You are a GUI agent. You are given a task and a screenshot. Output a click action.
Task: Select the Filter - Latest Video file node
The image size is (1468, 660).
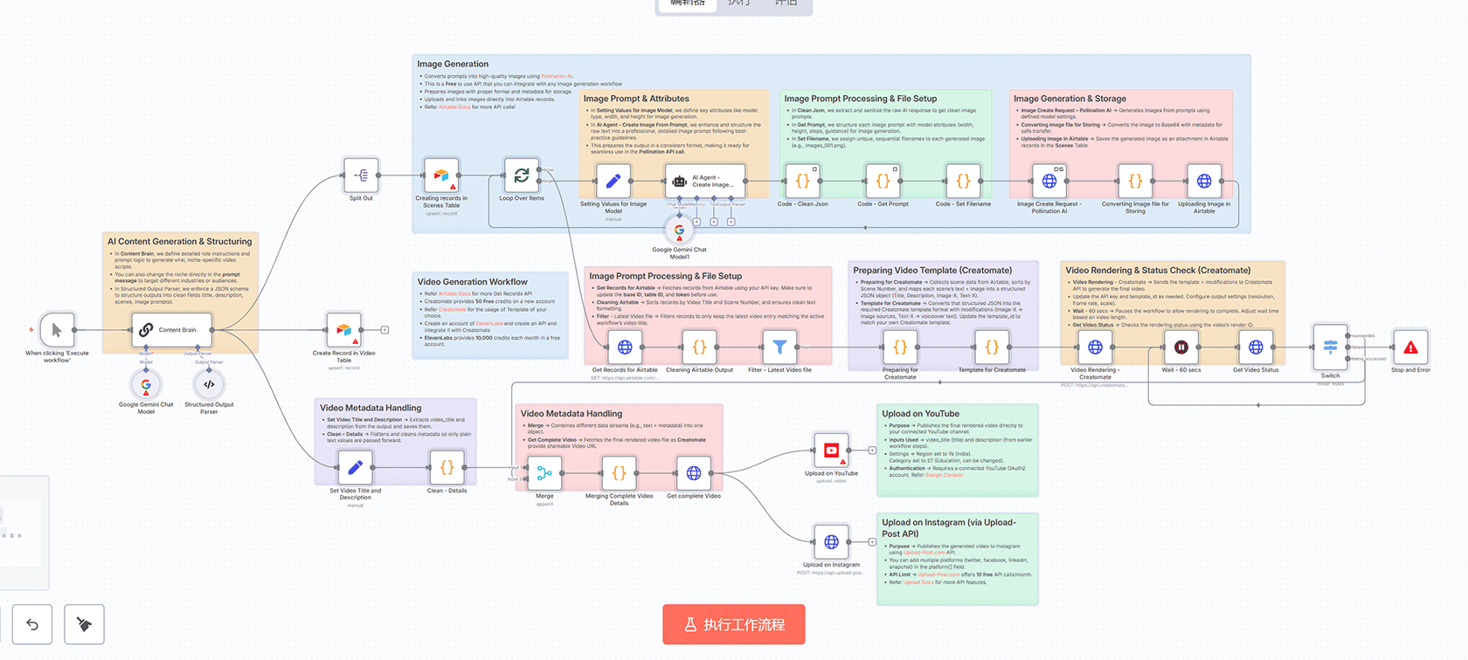[x=779, y=347]
